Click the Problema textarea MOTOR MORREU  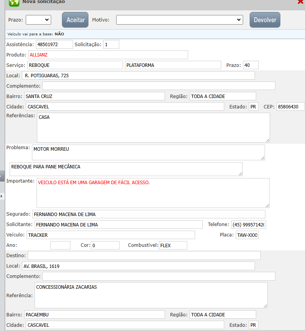tap(148, 152)
